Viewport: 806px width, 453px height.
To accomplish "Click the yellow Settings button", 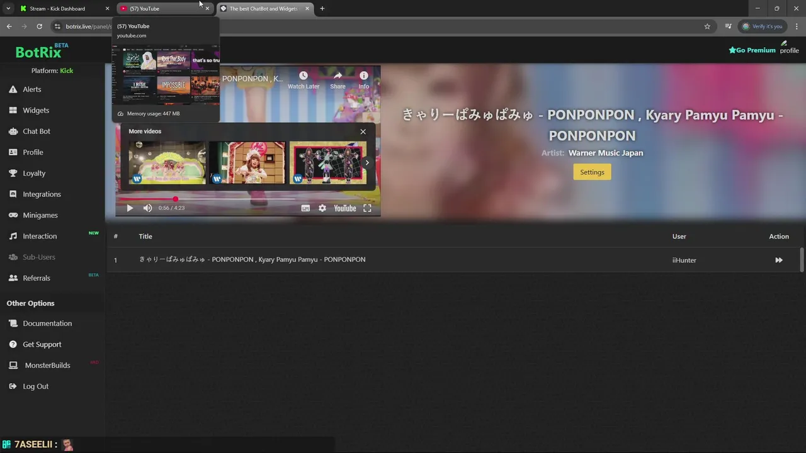I will pyautogui.click(x=592, y=172).
